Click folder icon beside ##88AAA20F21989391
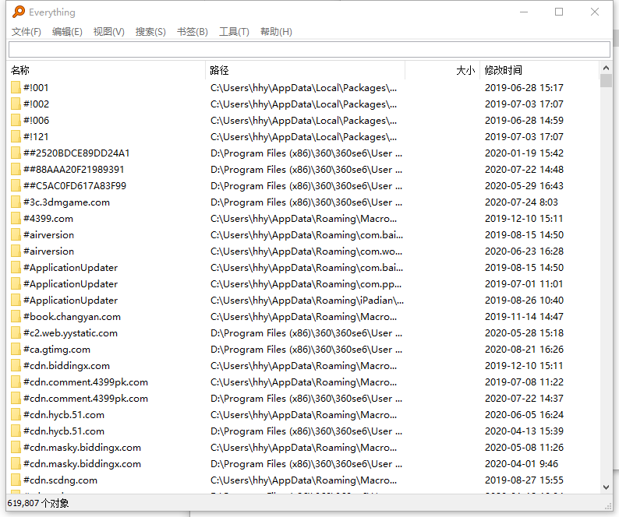The width and height of the screenshot is (619, 517). point(16,170)
